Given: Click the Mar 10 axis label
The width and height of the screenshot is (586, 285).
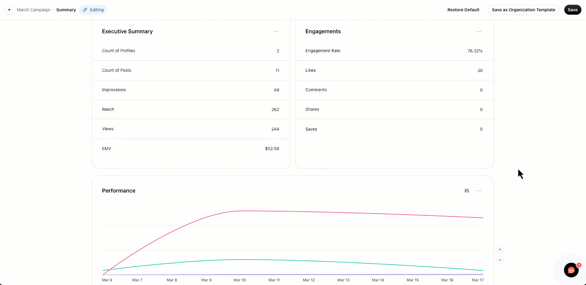Looking at the screenshot, I should click(x=240, y=280).
